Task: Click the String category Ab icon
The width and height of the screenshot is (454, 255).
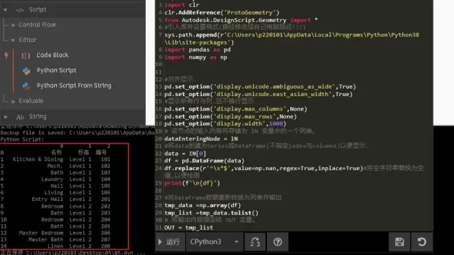Action: 20,117
